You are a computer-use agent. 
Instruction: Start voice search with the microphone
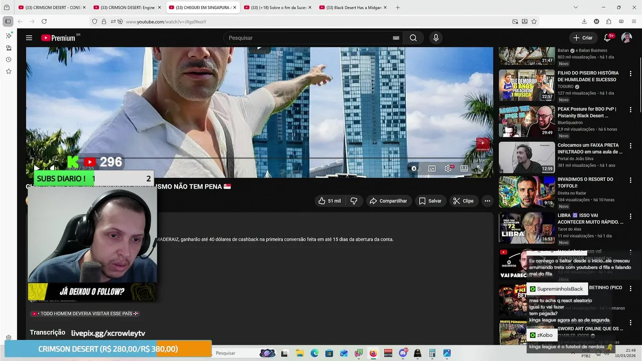coord(436,38)
